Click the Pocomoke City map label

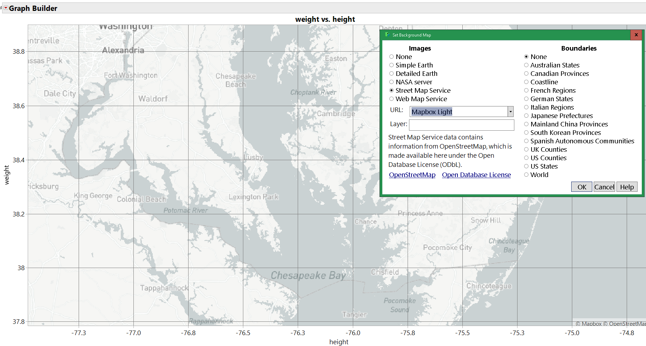coord(447,248)
